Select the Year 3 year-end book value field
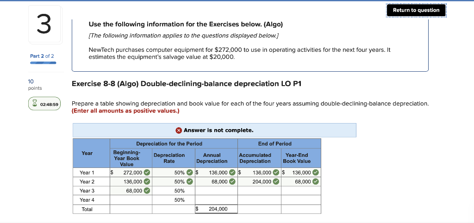 tap(301, 191)
